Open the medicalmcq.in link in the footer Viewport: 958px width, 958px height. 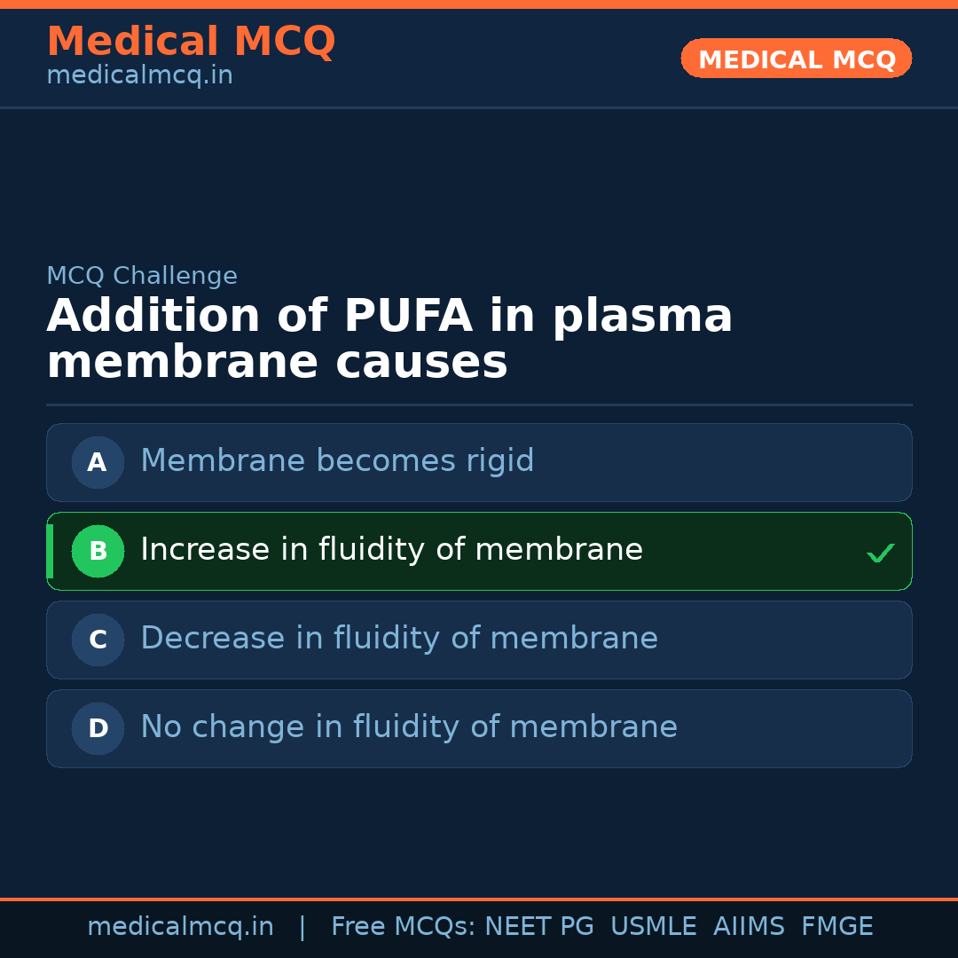pyautogui.click(x=180, y=927)
